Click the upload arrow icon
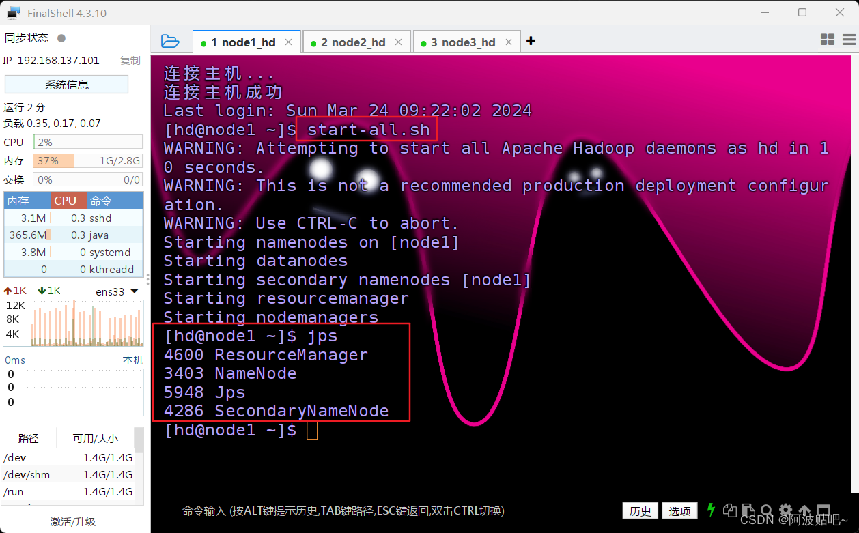Image resolution: width=859 pixels, height=533 pixels. point(804,510)
